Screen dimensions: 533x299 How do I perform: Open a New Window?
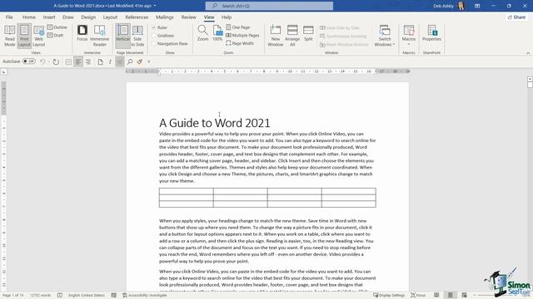click(276, 36)
